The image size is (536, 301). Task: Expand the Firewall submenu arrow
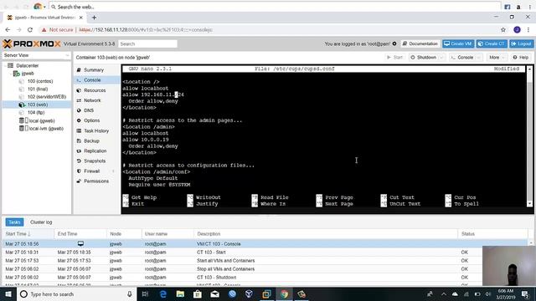click(113, 171)
